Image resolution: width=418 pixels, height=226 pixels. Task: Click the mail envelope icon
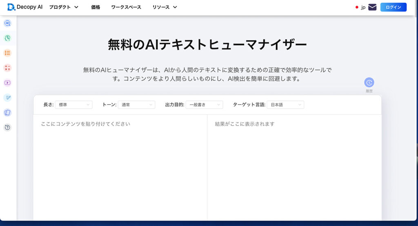(372, 7)
